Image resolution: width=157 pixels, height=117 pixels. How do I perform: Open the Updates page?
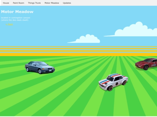[67, 3]
